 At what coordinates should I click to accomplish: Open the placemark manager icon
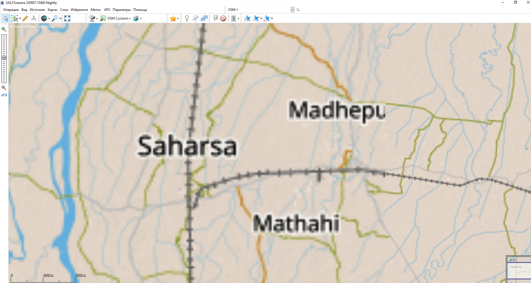click(x=215, y=18)
